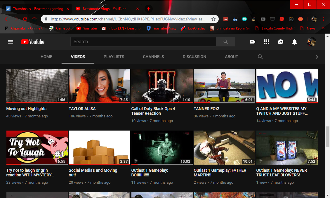Click the monitor screen extension icon
This screenshot has height=198, width=330.
[x=272, y=19]
